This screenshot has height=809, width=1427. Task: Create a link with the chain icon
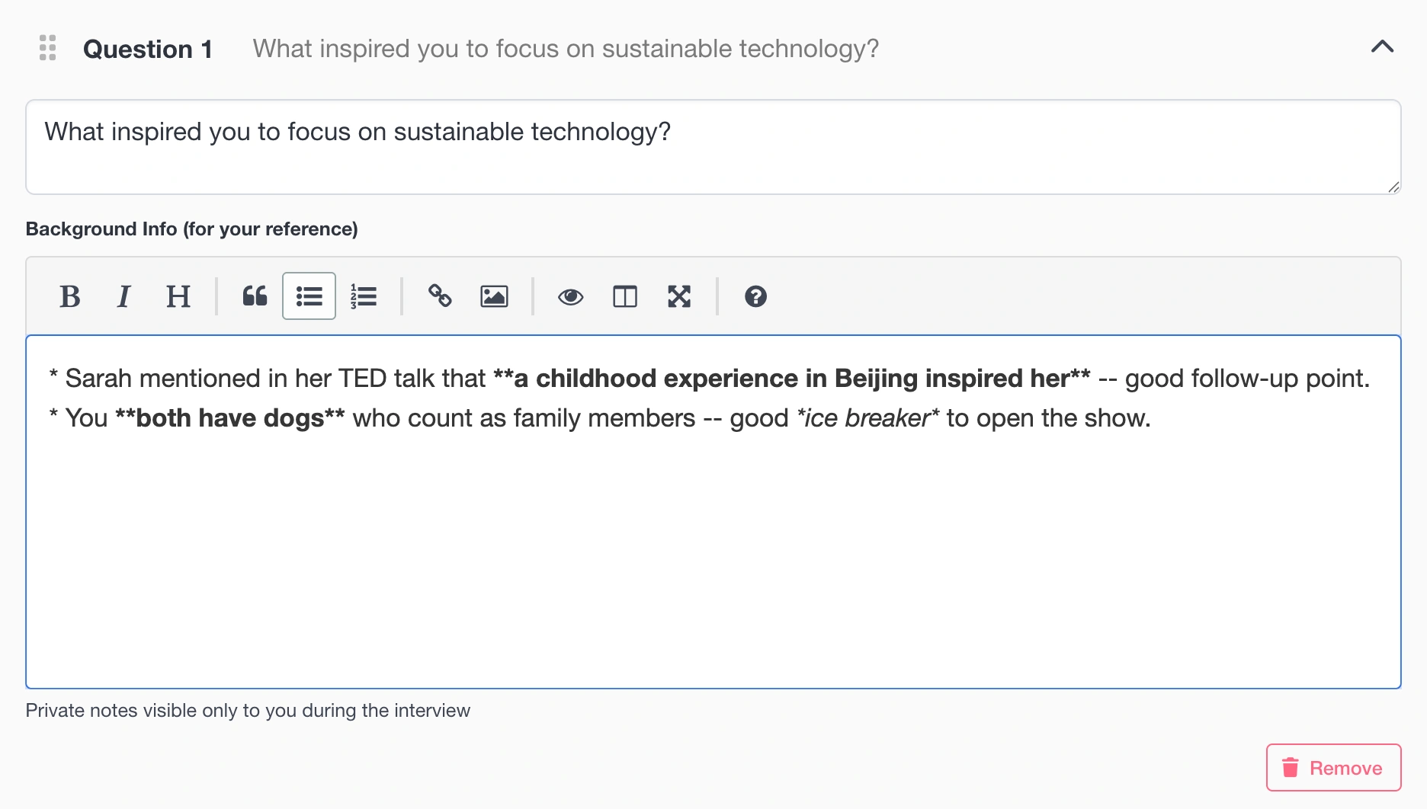440,296
